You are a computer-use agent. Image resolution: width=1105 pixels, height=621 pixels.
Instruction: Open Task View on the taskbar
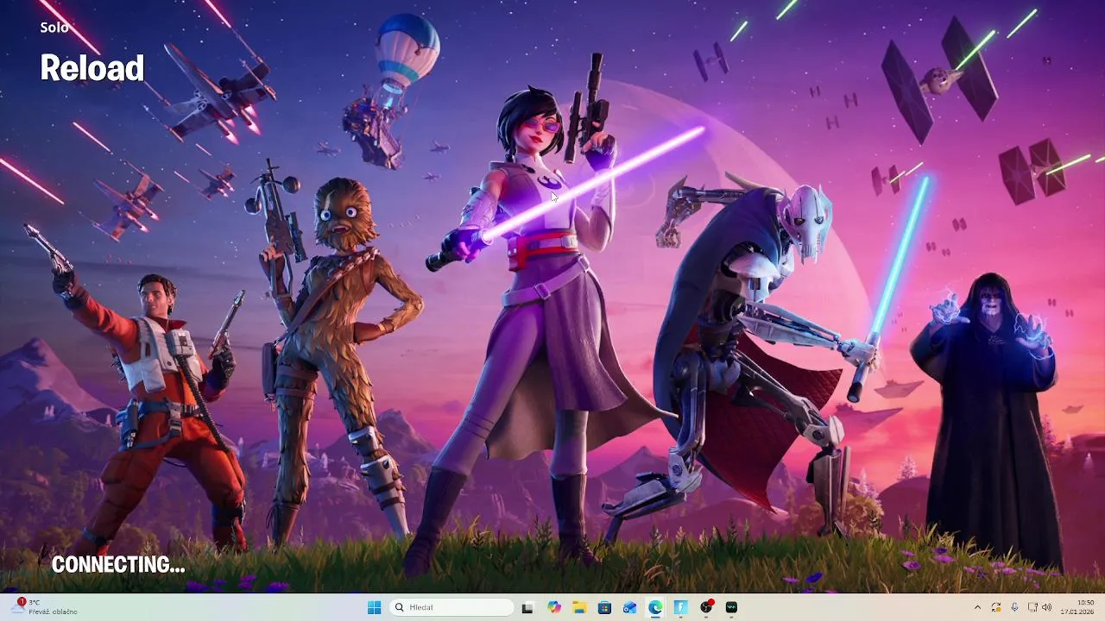[x=527, y=607]
